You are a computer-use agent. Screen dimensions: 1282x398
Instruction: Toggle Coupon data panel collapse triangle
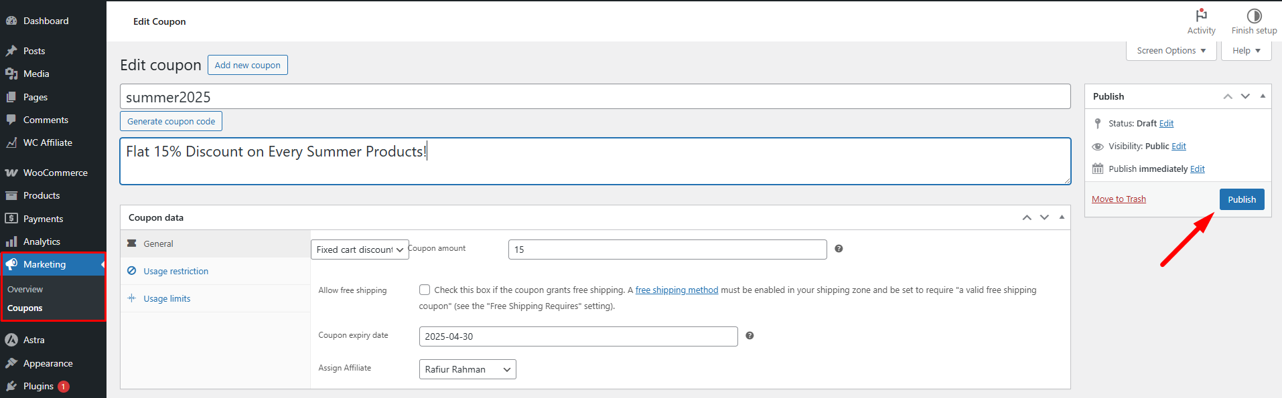click(x=1062, y=217)
